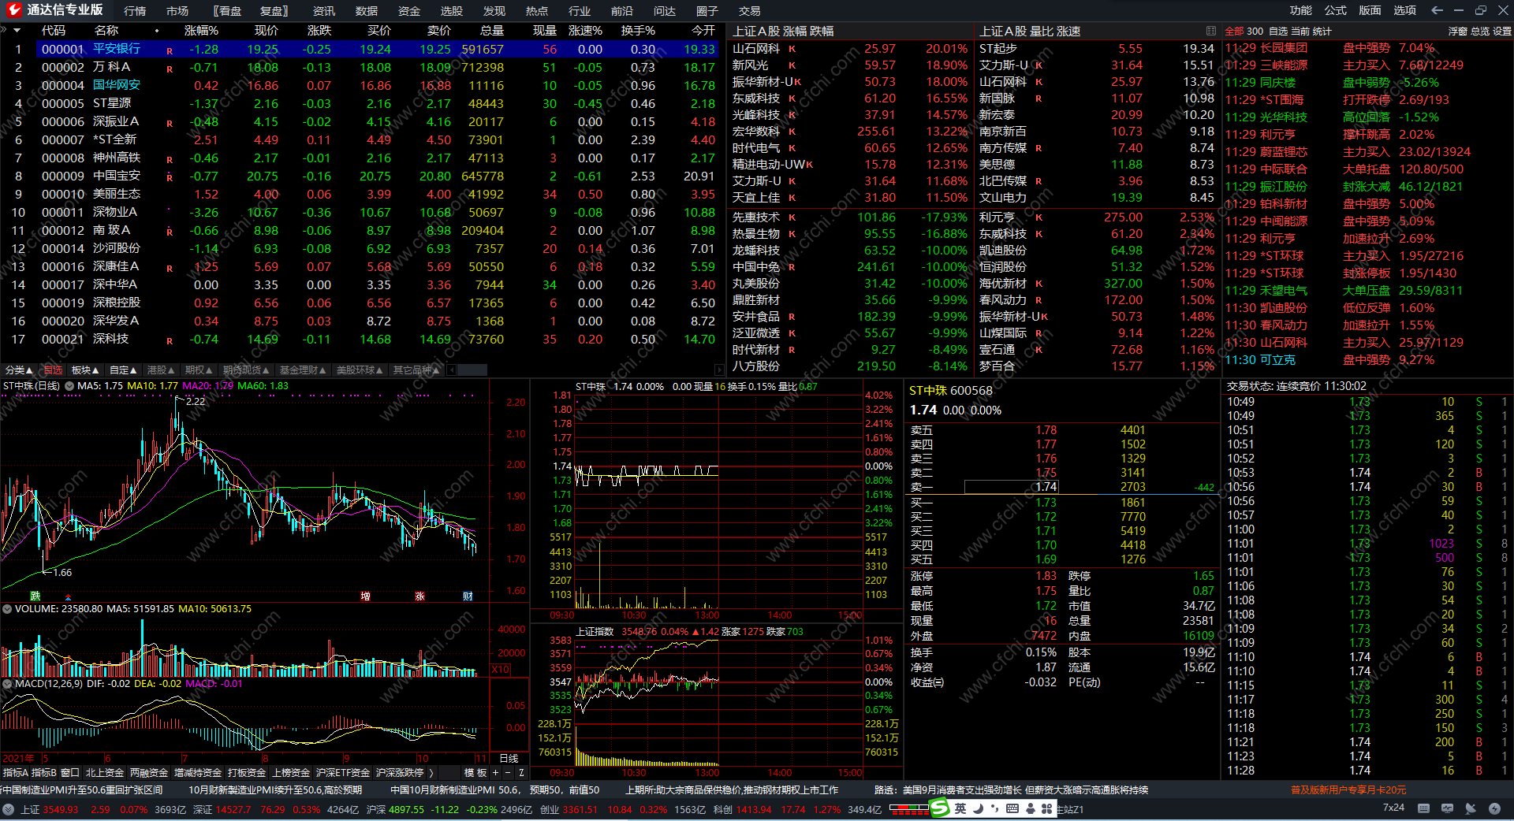This screenshot has height=821, width=1514.
Task: Open the IME toolbox grid icon
Action: 1047,808
